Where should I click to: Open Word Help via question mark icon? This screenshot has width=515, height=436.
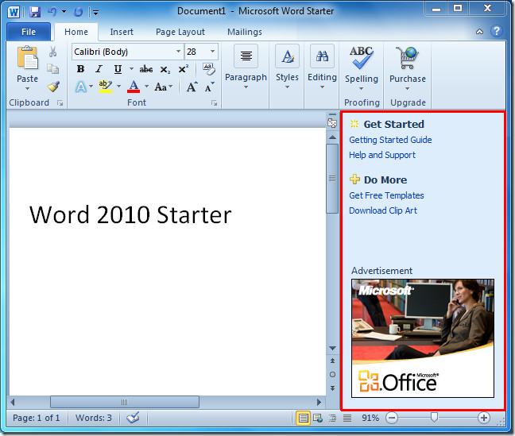[x=497, y=31]
